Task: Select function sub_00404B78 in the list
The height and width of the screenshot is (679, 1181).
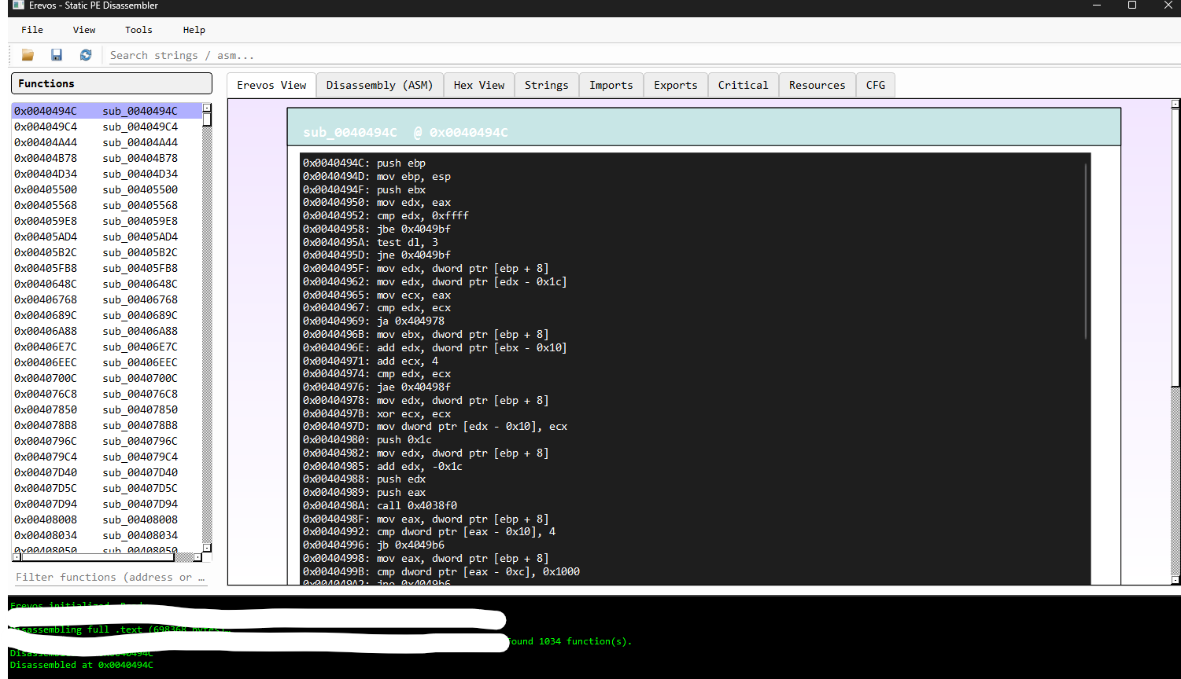Action: [x=107, y=158]
